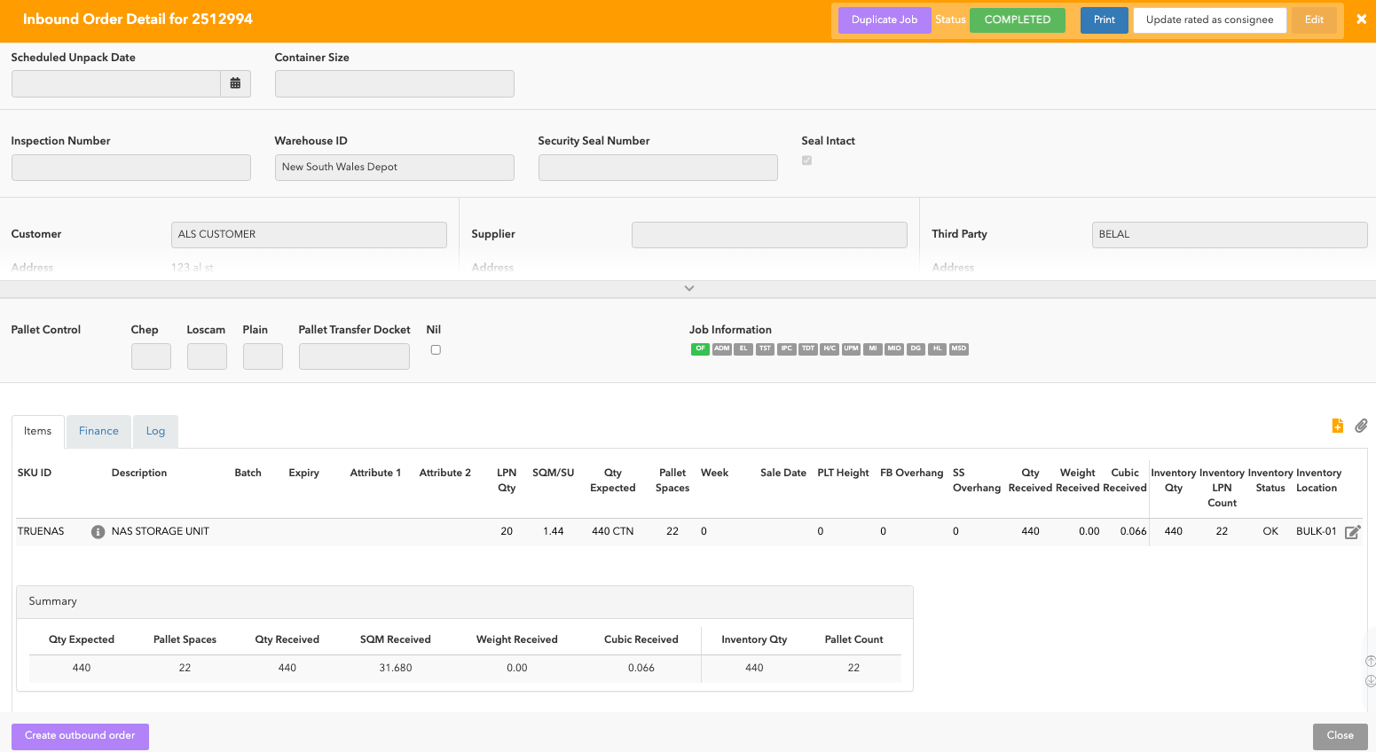The height and width of the screenshot is (752, 1376).
Task: Click the SKU ID column header
Action: [35, 474]
